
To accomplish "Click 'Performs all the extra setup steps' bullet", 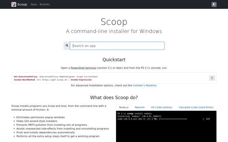I will coord(58,136).
